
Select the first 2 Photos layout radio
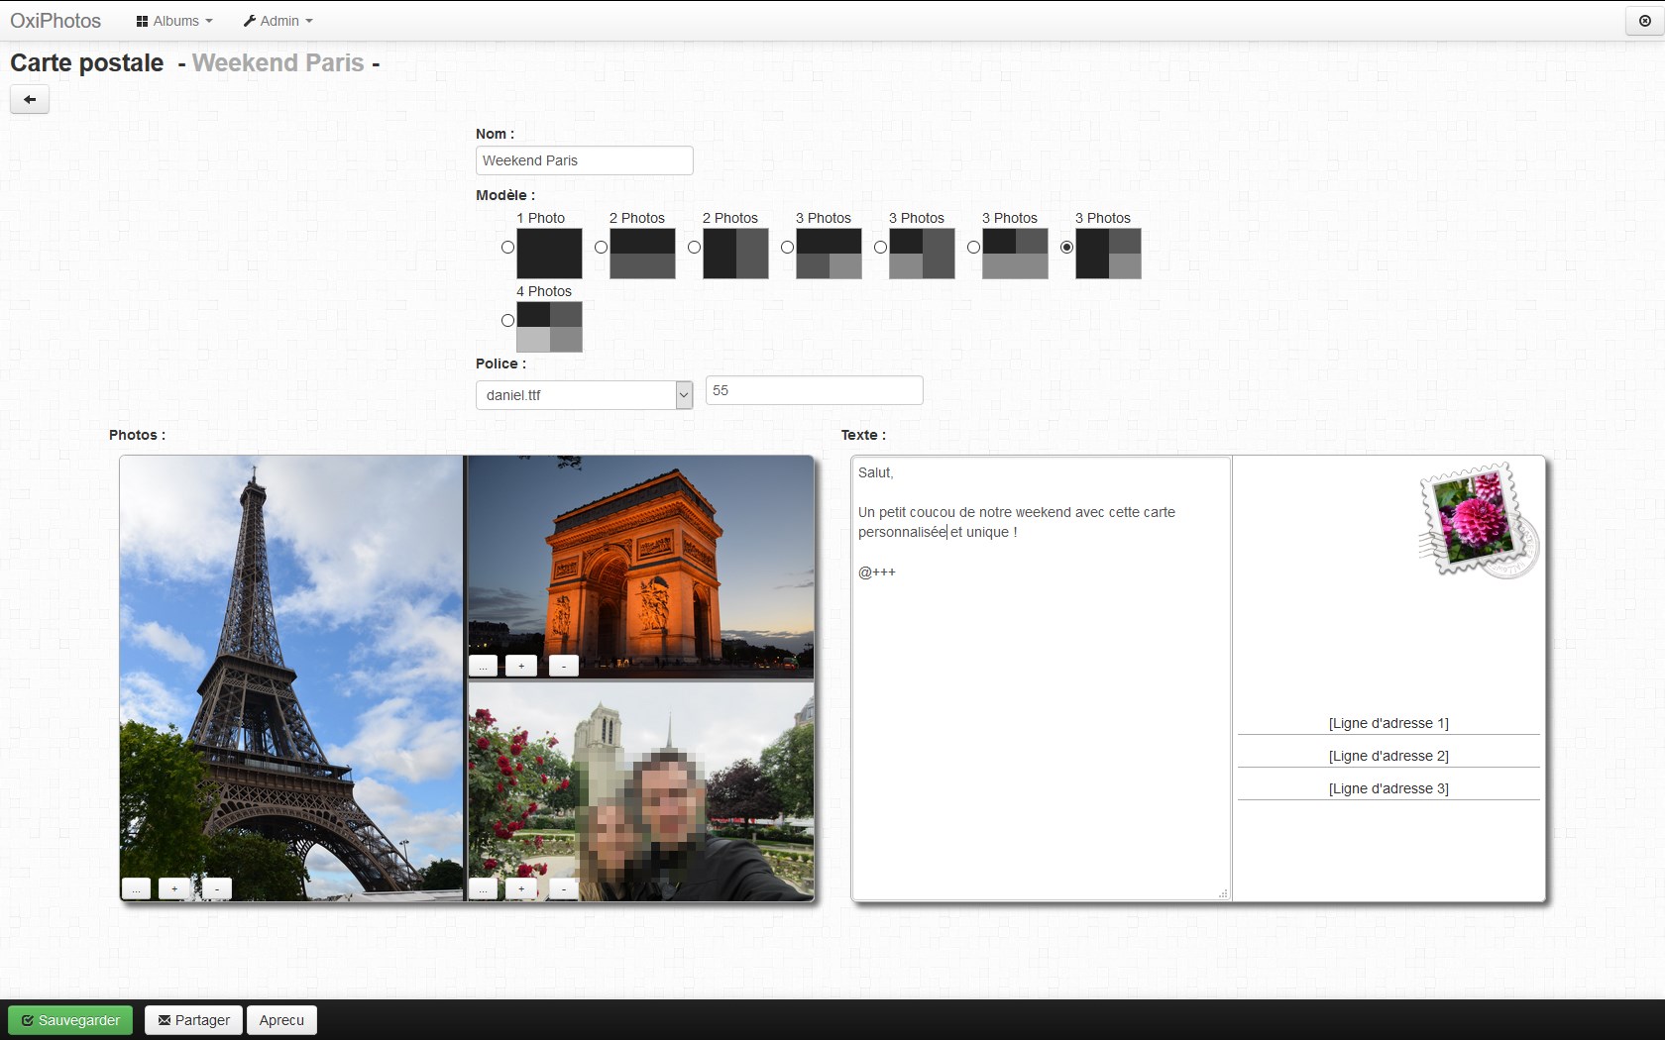(x=601, y=247)
